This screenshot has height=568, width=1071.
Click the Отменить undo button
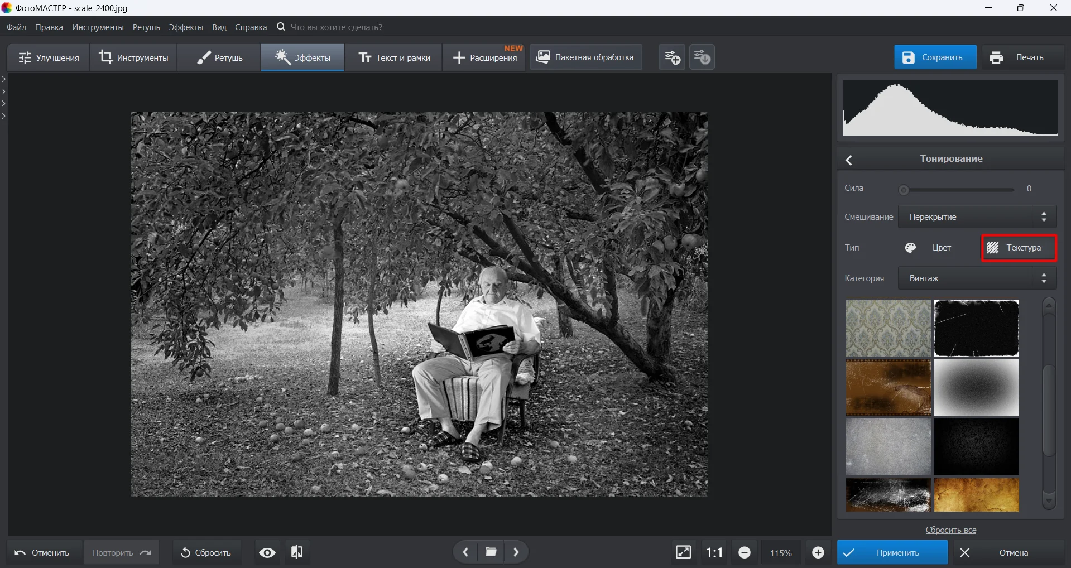pos(45,552)
